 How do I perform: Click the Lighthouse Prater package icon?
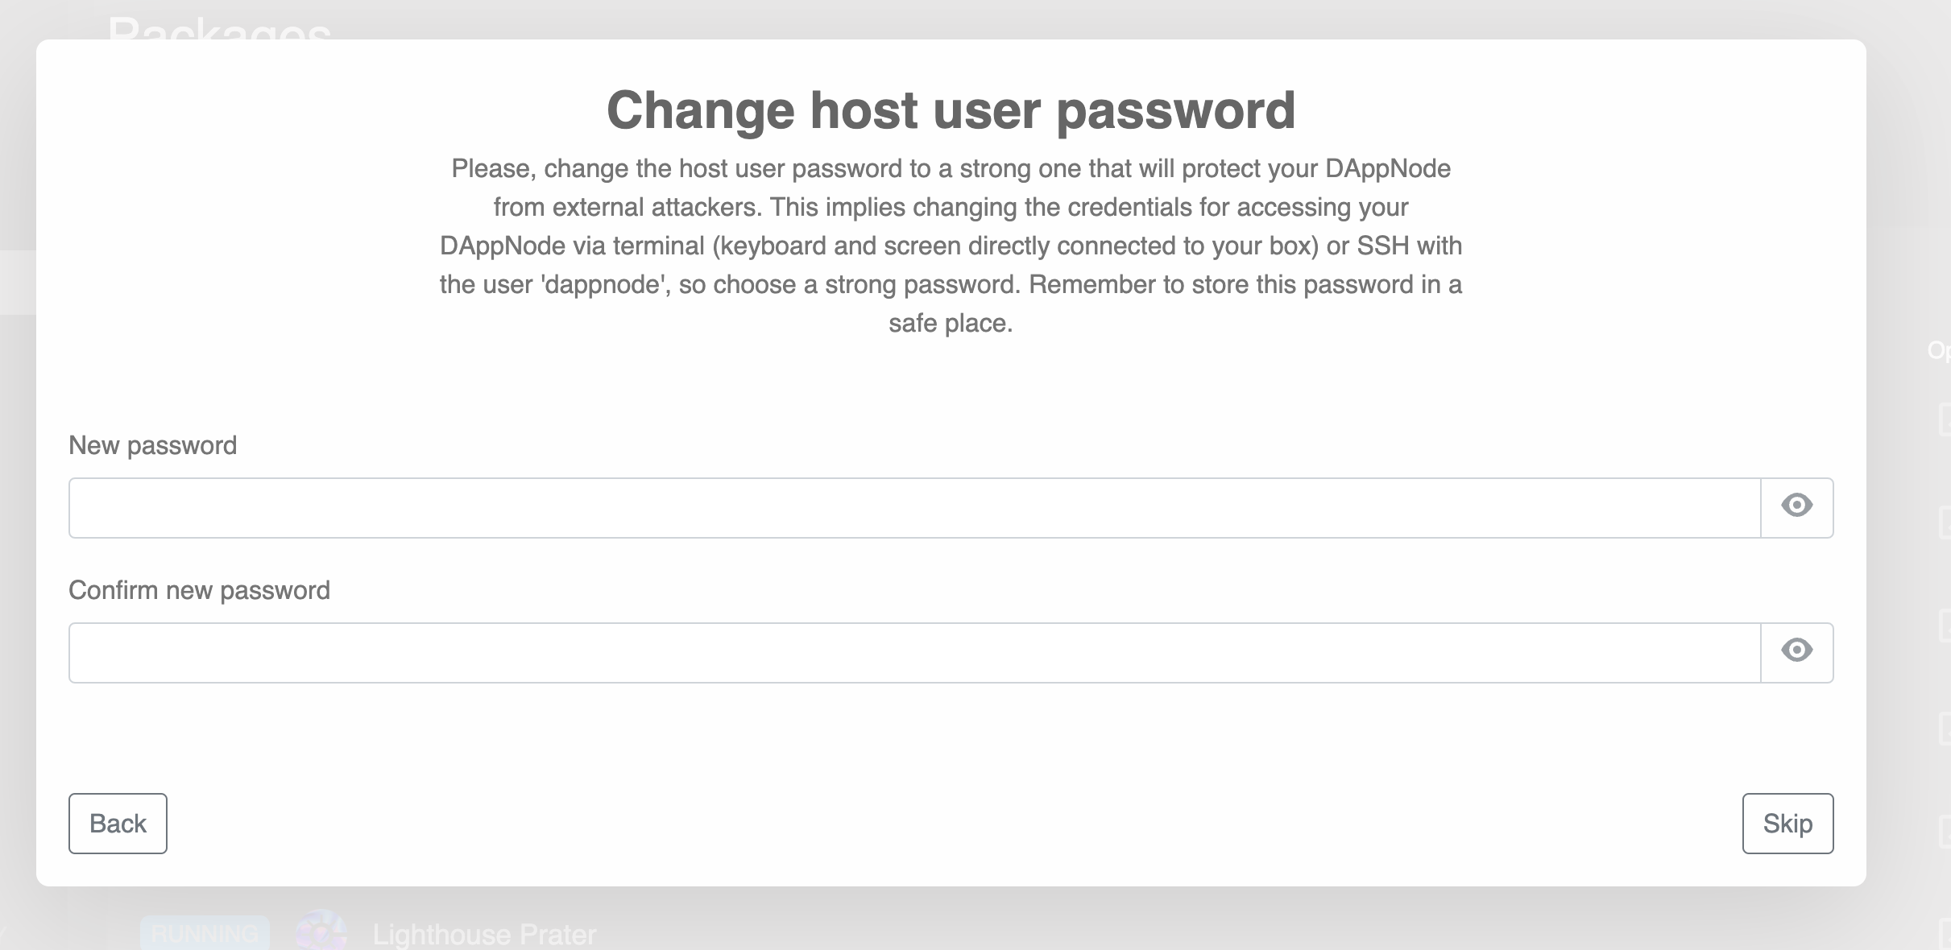[x=321, y=932]
